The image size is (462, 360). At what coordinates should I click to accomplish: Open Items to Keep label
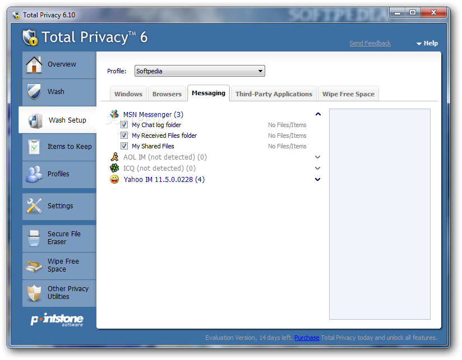tap(70, 147)
